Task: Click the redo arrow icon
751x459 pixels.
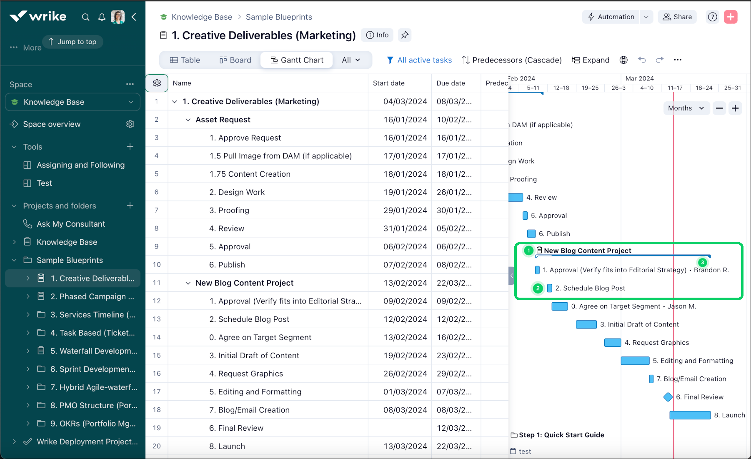Action: tap(659, 60)
